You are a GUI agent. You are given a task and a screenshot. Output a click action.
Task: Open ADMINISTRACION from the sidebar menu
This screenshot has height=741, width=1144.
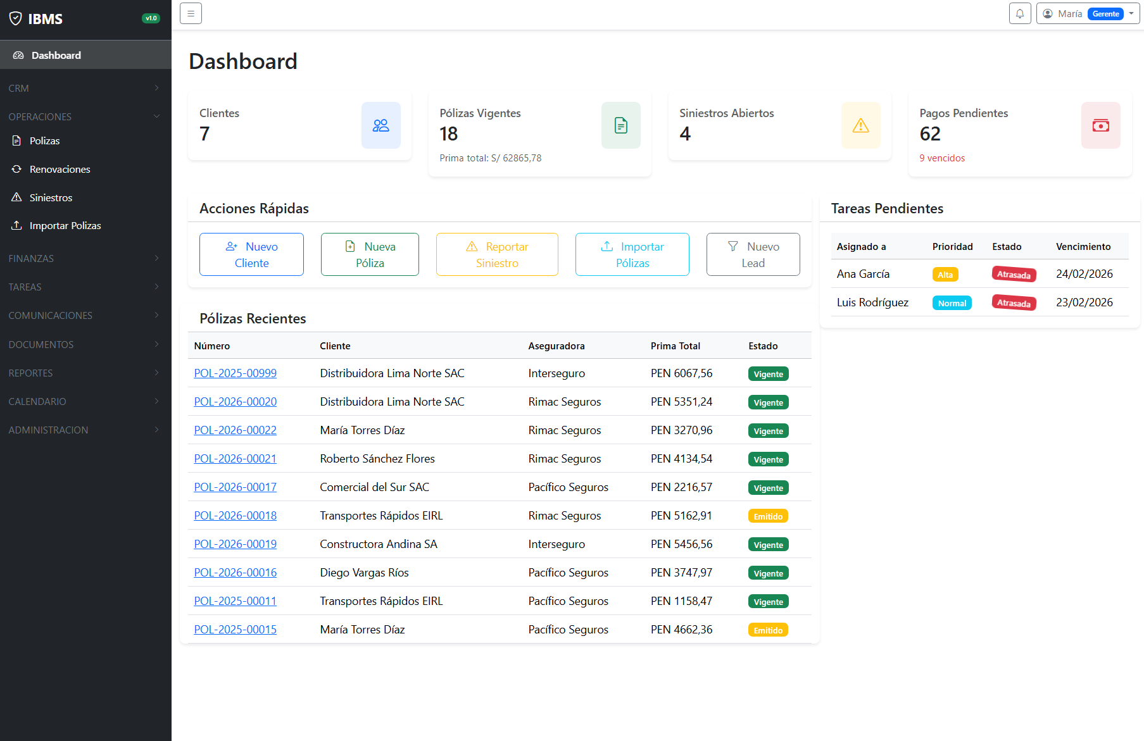(85, 430)
